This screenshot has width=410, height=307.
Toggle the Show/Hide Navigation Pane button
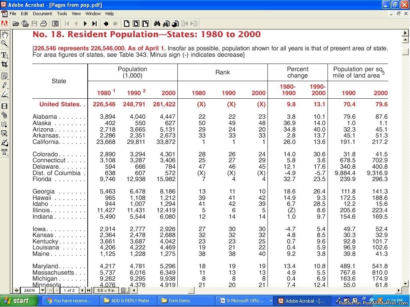pos(55,24)
